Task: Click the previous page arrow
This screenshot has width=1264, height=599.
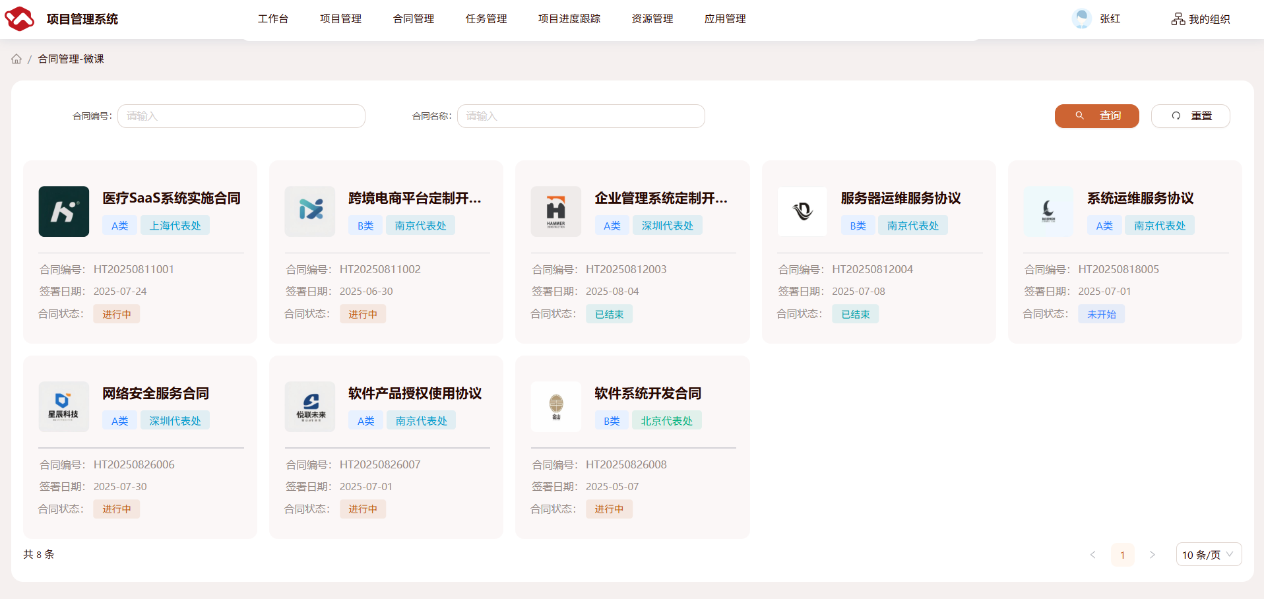Action: (1094, 555)
